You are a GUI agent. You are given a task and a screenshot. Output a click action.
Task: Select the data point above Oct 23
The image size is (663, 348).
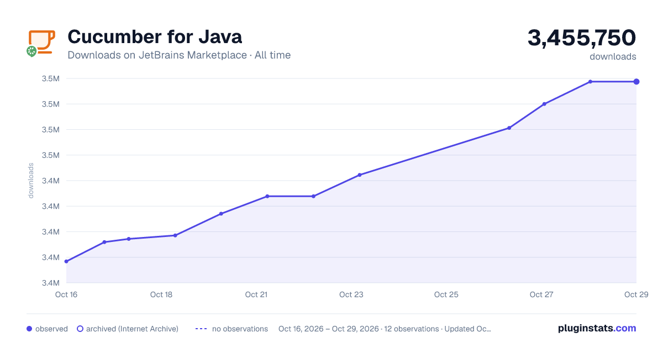(360, 175)
